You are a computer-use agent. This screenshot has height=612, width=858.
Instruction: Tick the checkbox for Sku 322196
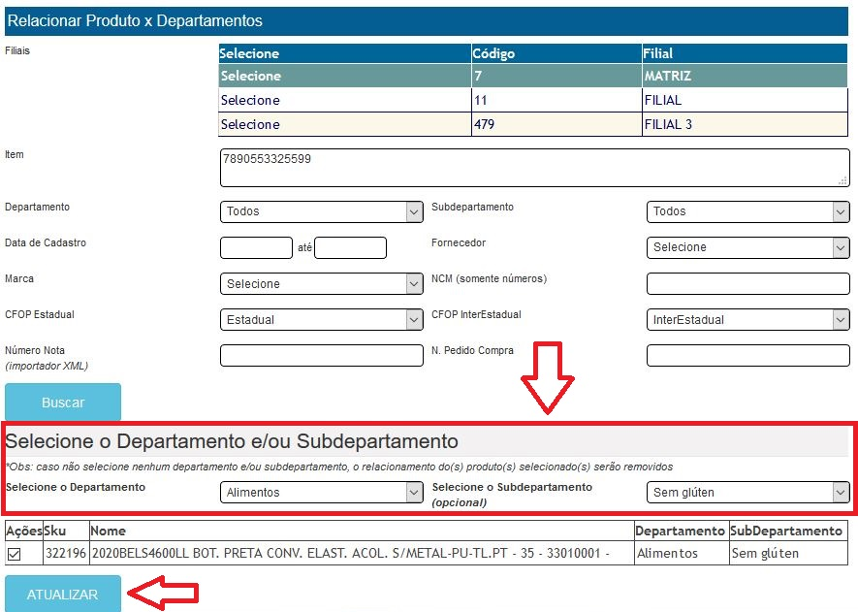tap(15, 555)
